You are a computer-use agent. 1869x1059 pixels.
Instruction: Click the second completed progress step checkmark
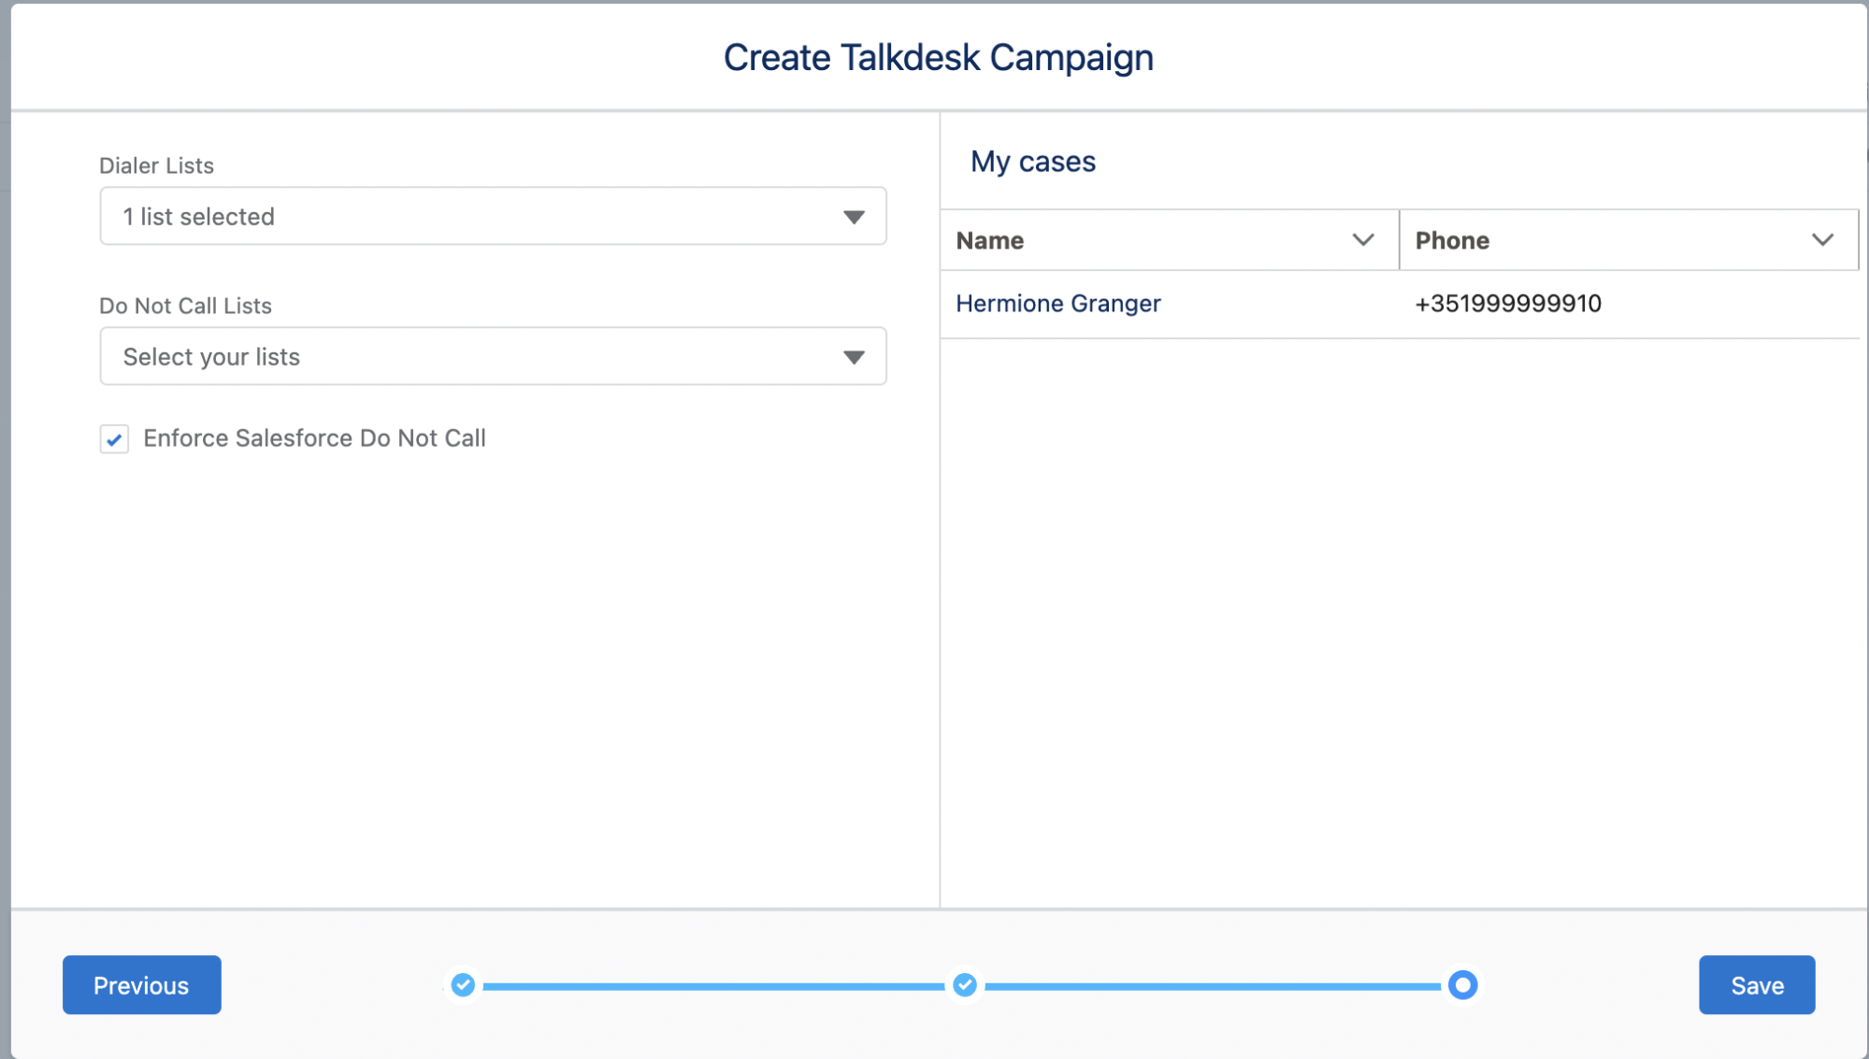pyautogui.click(x=963, y=984)
